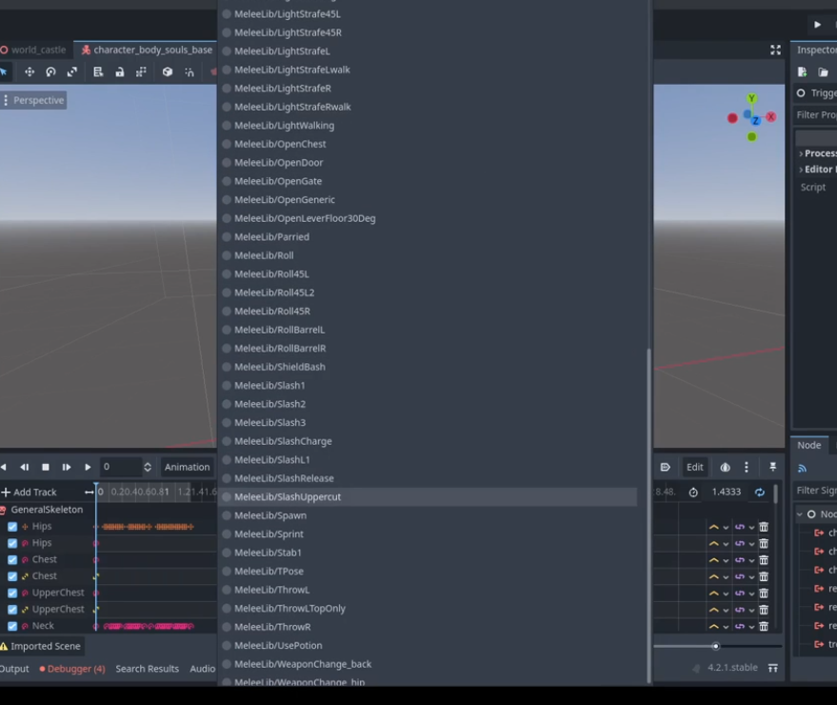Image resolution: width=837 pixels, height=705 pixels.
Task: Open the Animation menu dropdown
Action: 188,468
